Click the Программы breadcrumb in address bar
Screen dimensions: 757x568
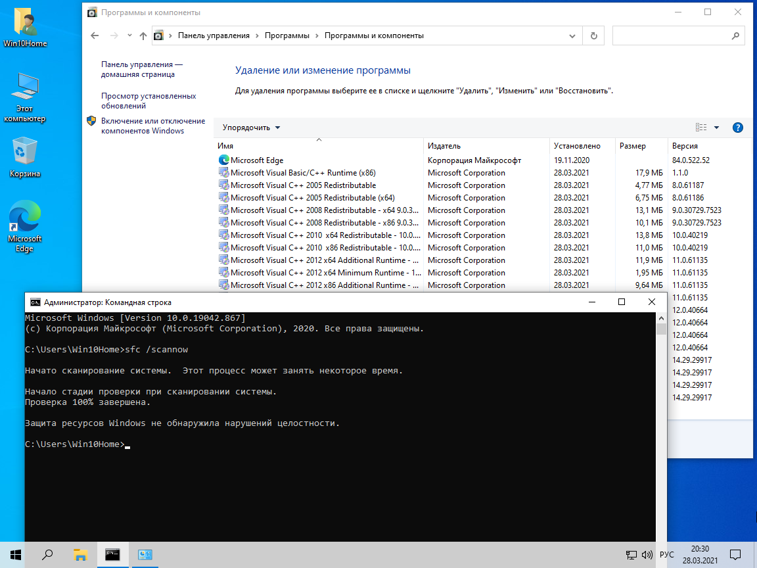(287, 36)
